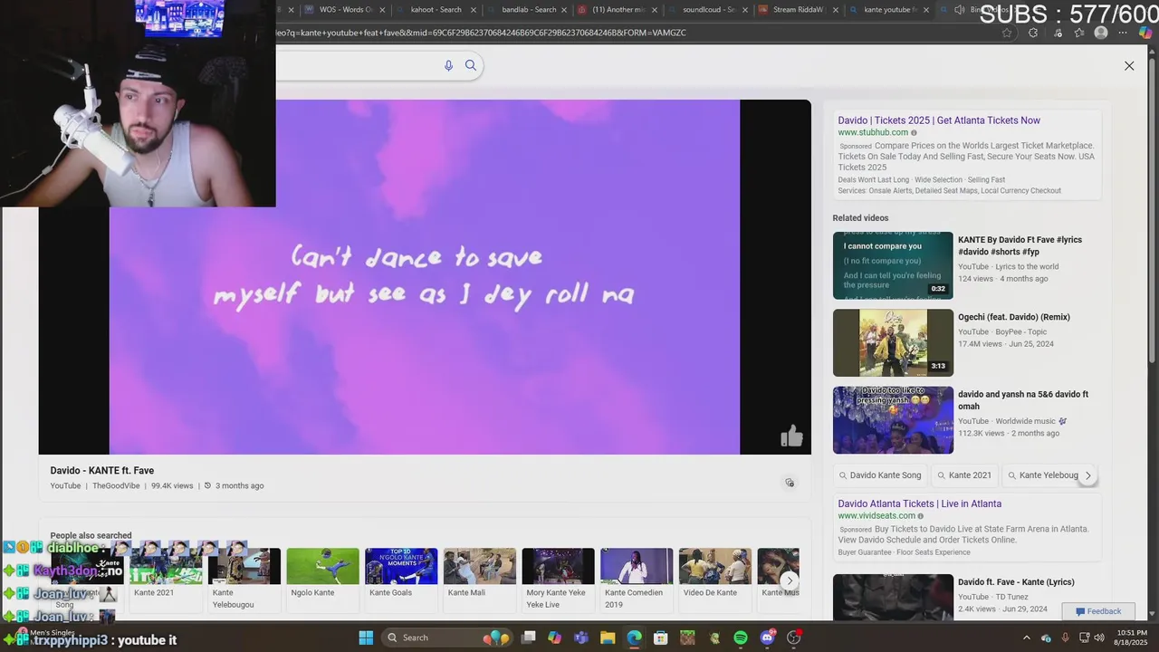Close the kahoot - Search tab

coord(474,10)
